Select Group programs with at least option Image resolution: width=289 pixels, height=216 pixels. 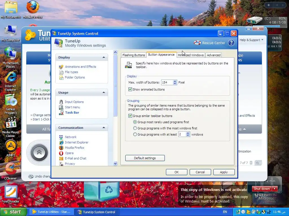click(x=135, y=134)
